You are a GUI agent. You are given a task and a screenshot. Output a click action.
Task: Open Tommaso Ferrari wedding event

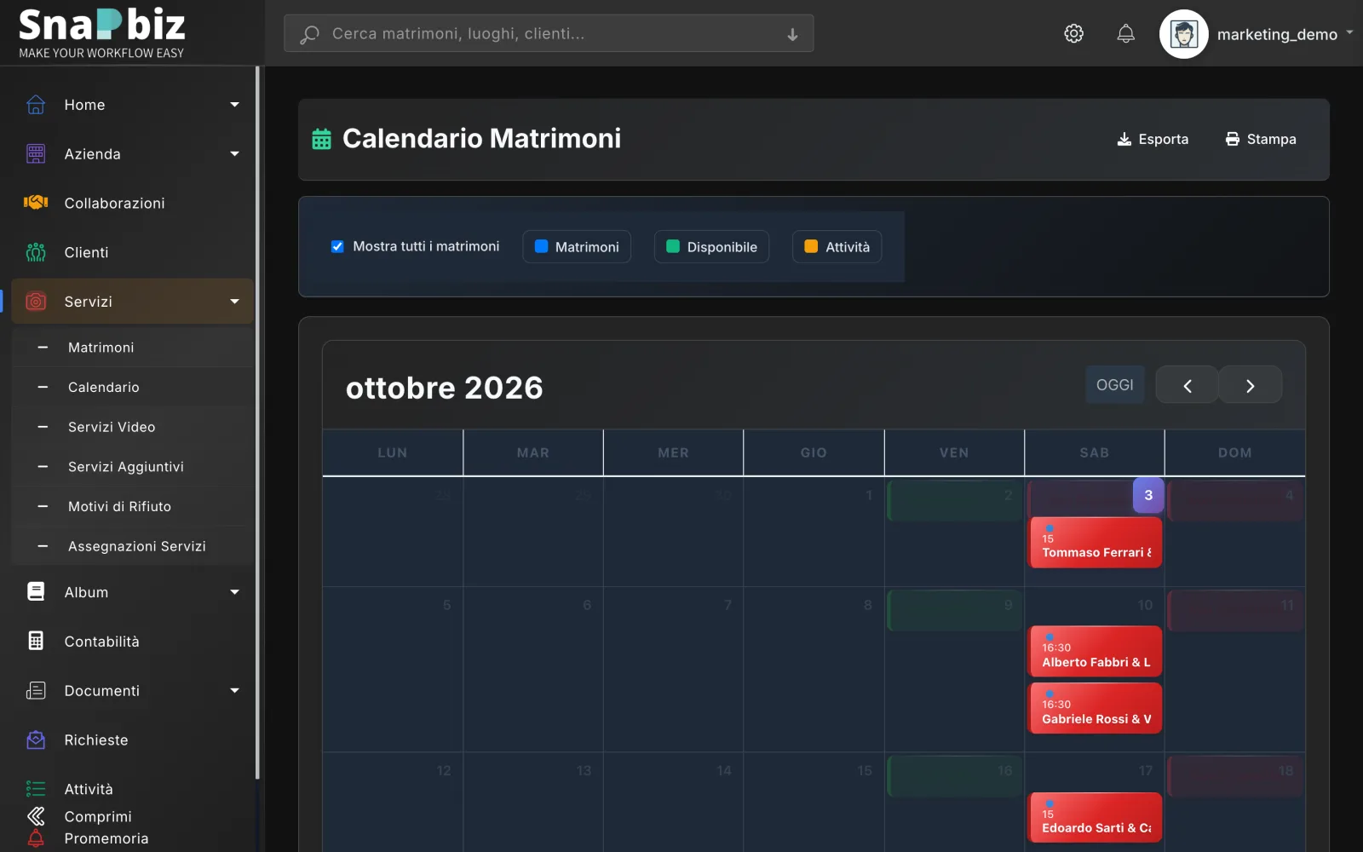[x=1096, y=543]
